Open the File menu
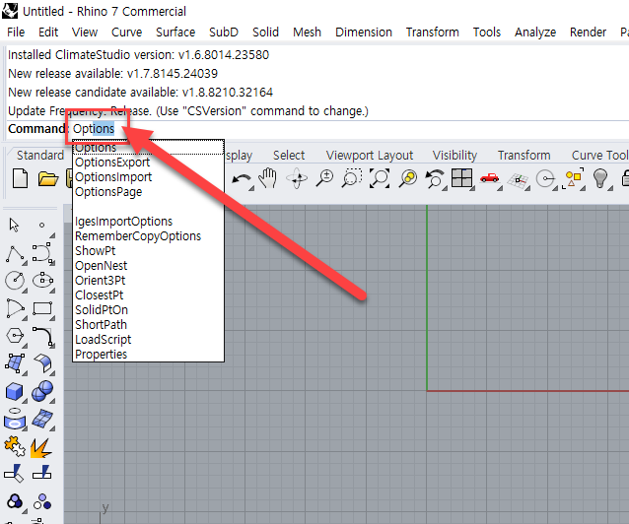The height and width of the screenshot is (524, 629). (x=16, y=33)
